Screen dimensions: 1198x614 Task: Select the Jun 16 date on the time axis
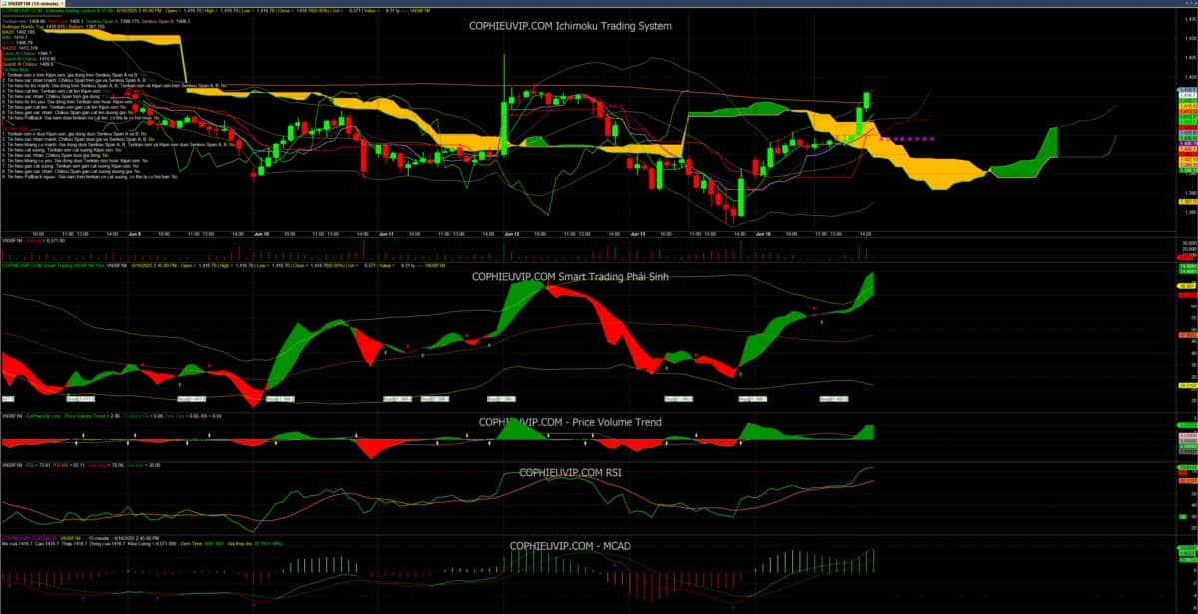click(763, 233)
